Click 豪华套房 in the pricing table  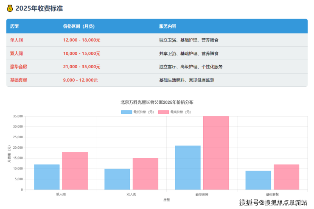19,67
